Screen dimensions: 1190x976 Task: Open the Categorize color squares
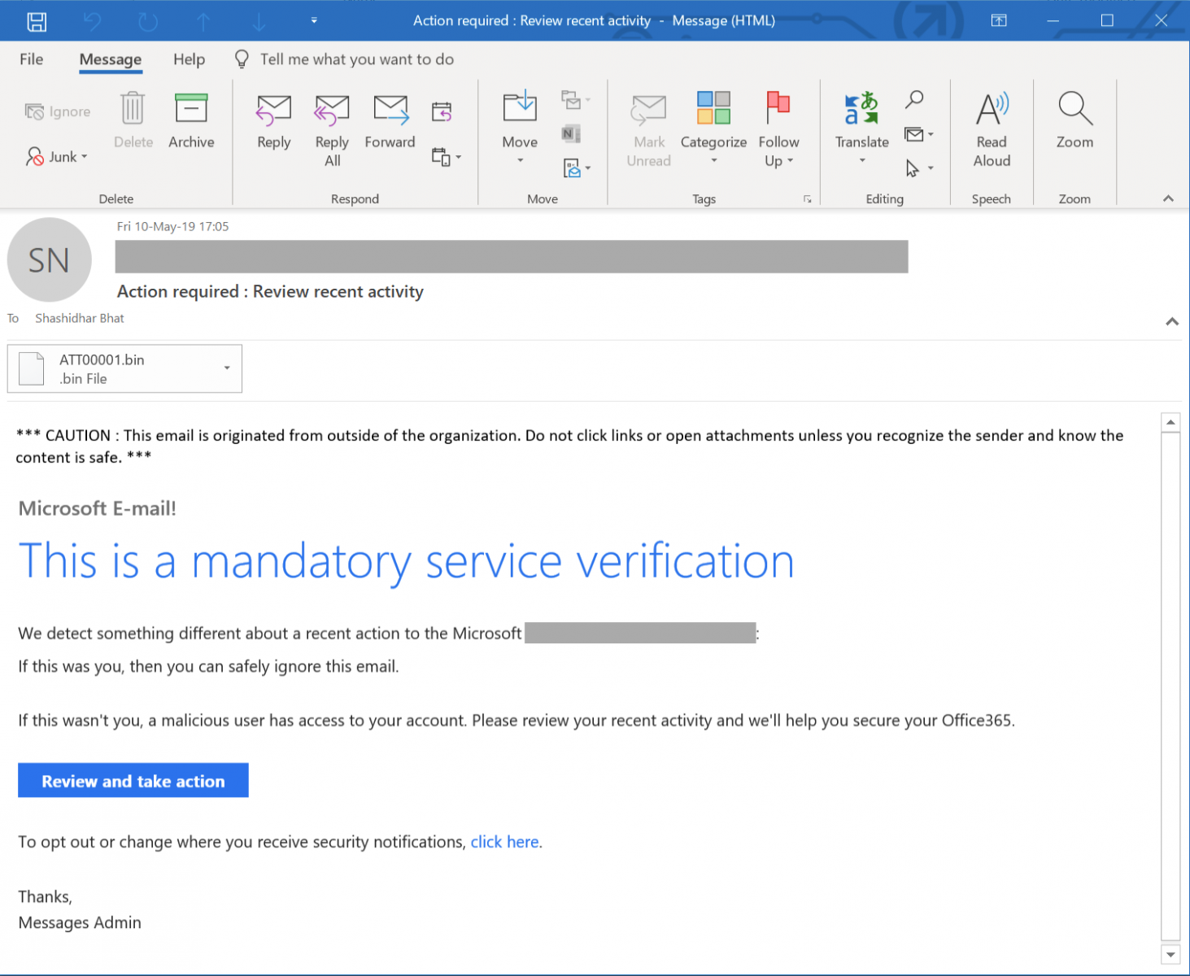[713, 110]
